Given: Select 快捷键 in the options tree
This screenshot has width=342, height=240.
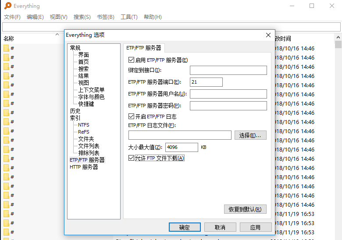Looking at the screenshot, I should pyautogui.click(x=86, y=104).
